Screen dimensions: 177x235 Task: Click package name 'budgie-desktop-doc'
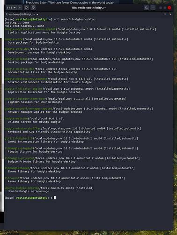point(19,69)
